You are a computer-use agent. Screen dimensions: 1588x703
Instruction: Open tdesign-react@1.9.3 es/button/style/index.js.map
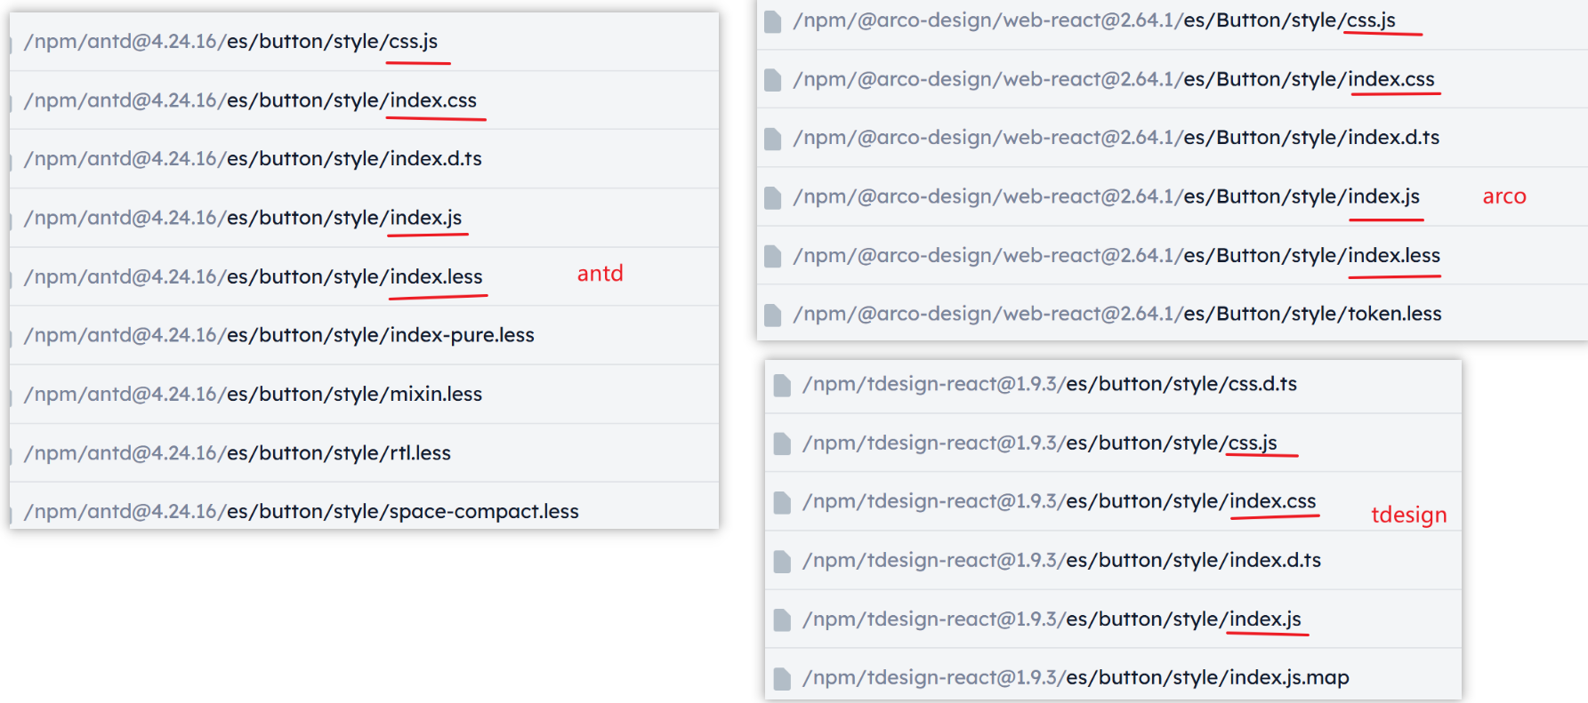[1076, 677]
